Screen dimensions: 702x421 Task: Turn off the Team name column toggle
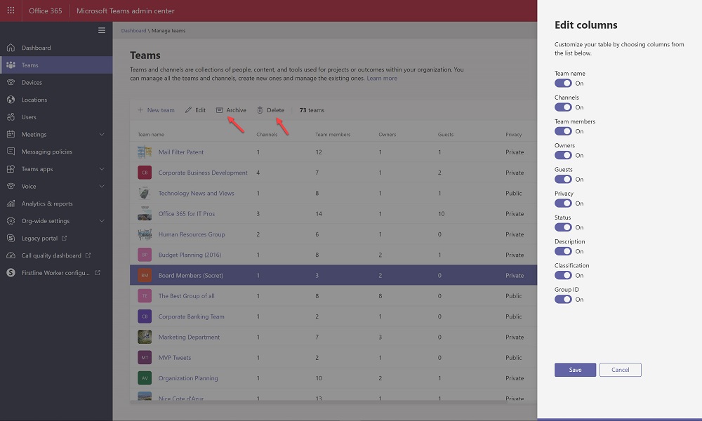(563, 83)
